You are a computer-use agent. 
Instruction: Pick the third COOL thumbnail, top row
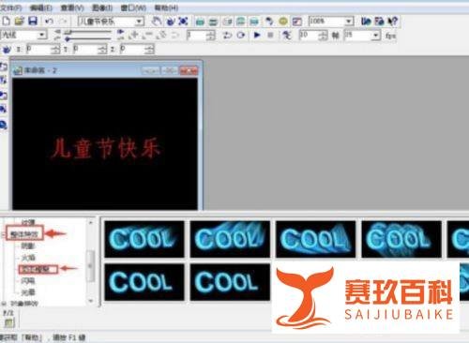(315, 239)
